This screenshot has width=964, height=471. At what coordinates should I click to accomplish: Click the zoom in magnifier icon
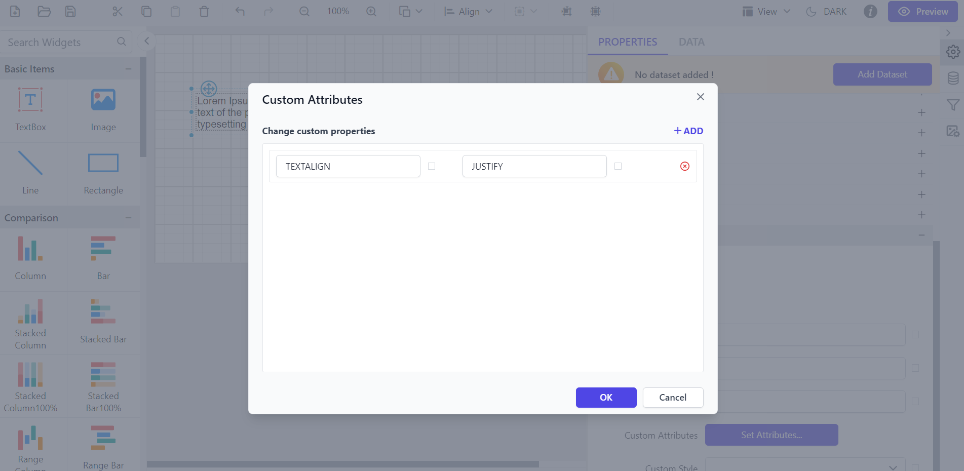point(371,11)
